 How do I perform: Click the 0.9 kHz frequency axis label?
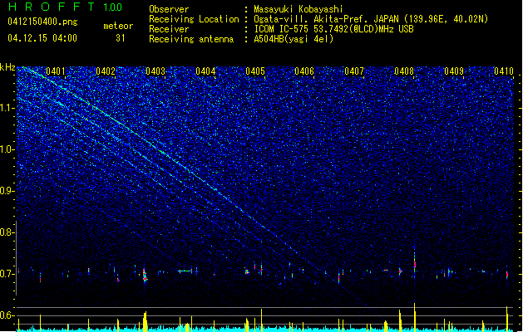click(7, 191)
